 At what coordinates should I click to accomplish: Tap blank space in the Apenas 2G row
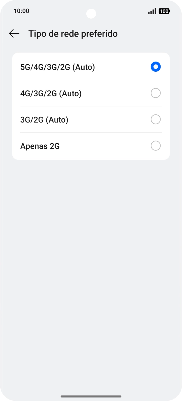coord(104,146)
